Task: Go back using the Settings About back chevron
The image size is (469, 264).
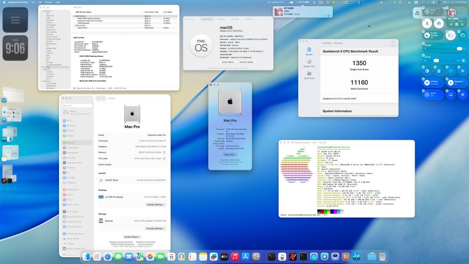Action: point(98,98)
